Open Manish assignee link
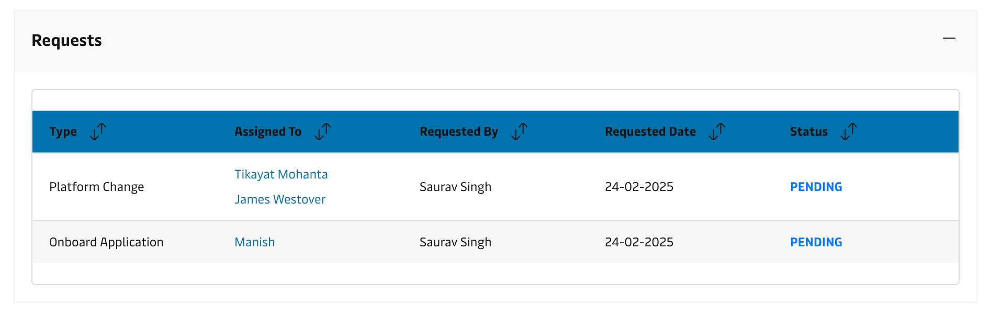The width and height of the screenshot is (991, 309). pyautogui.click(x=254, y=242)
